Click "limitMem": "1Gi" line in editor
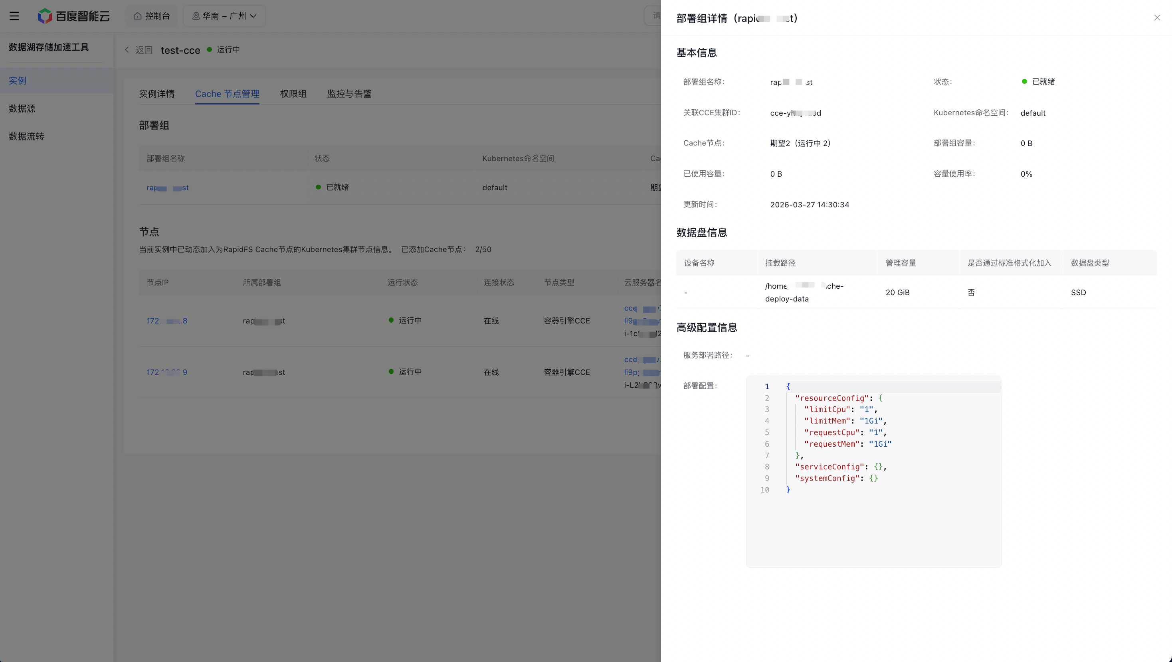This screenshot has width=1172, height=662. [x=845, y=421]
